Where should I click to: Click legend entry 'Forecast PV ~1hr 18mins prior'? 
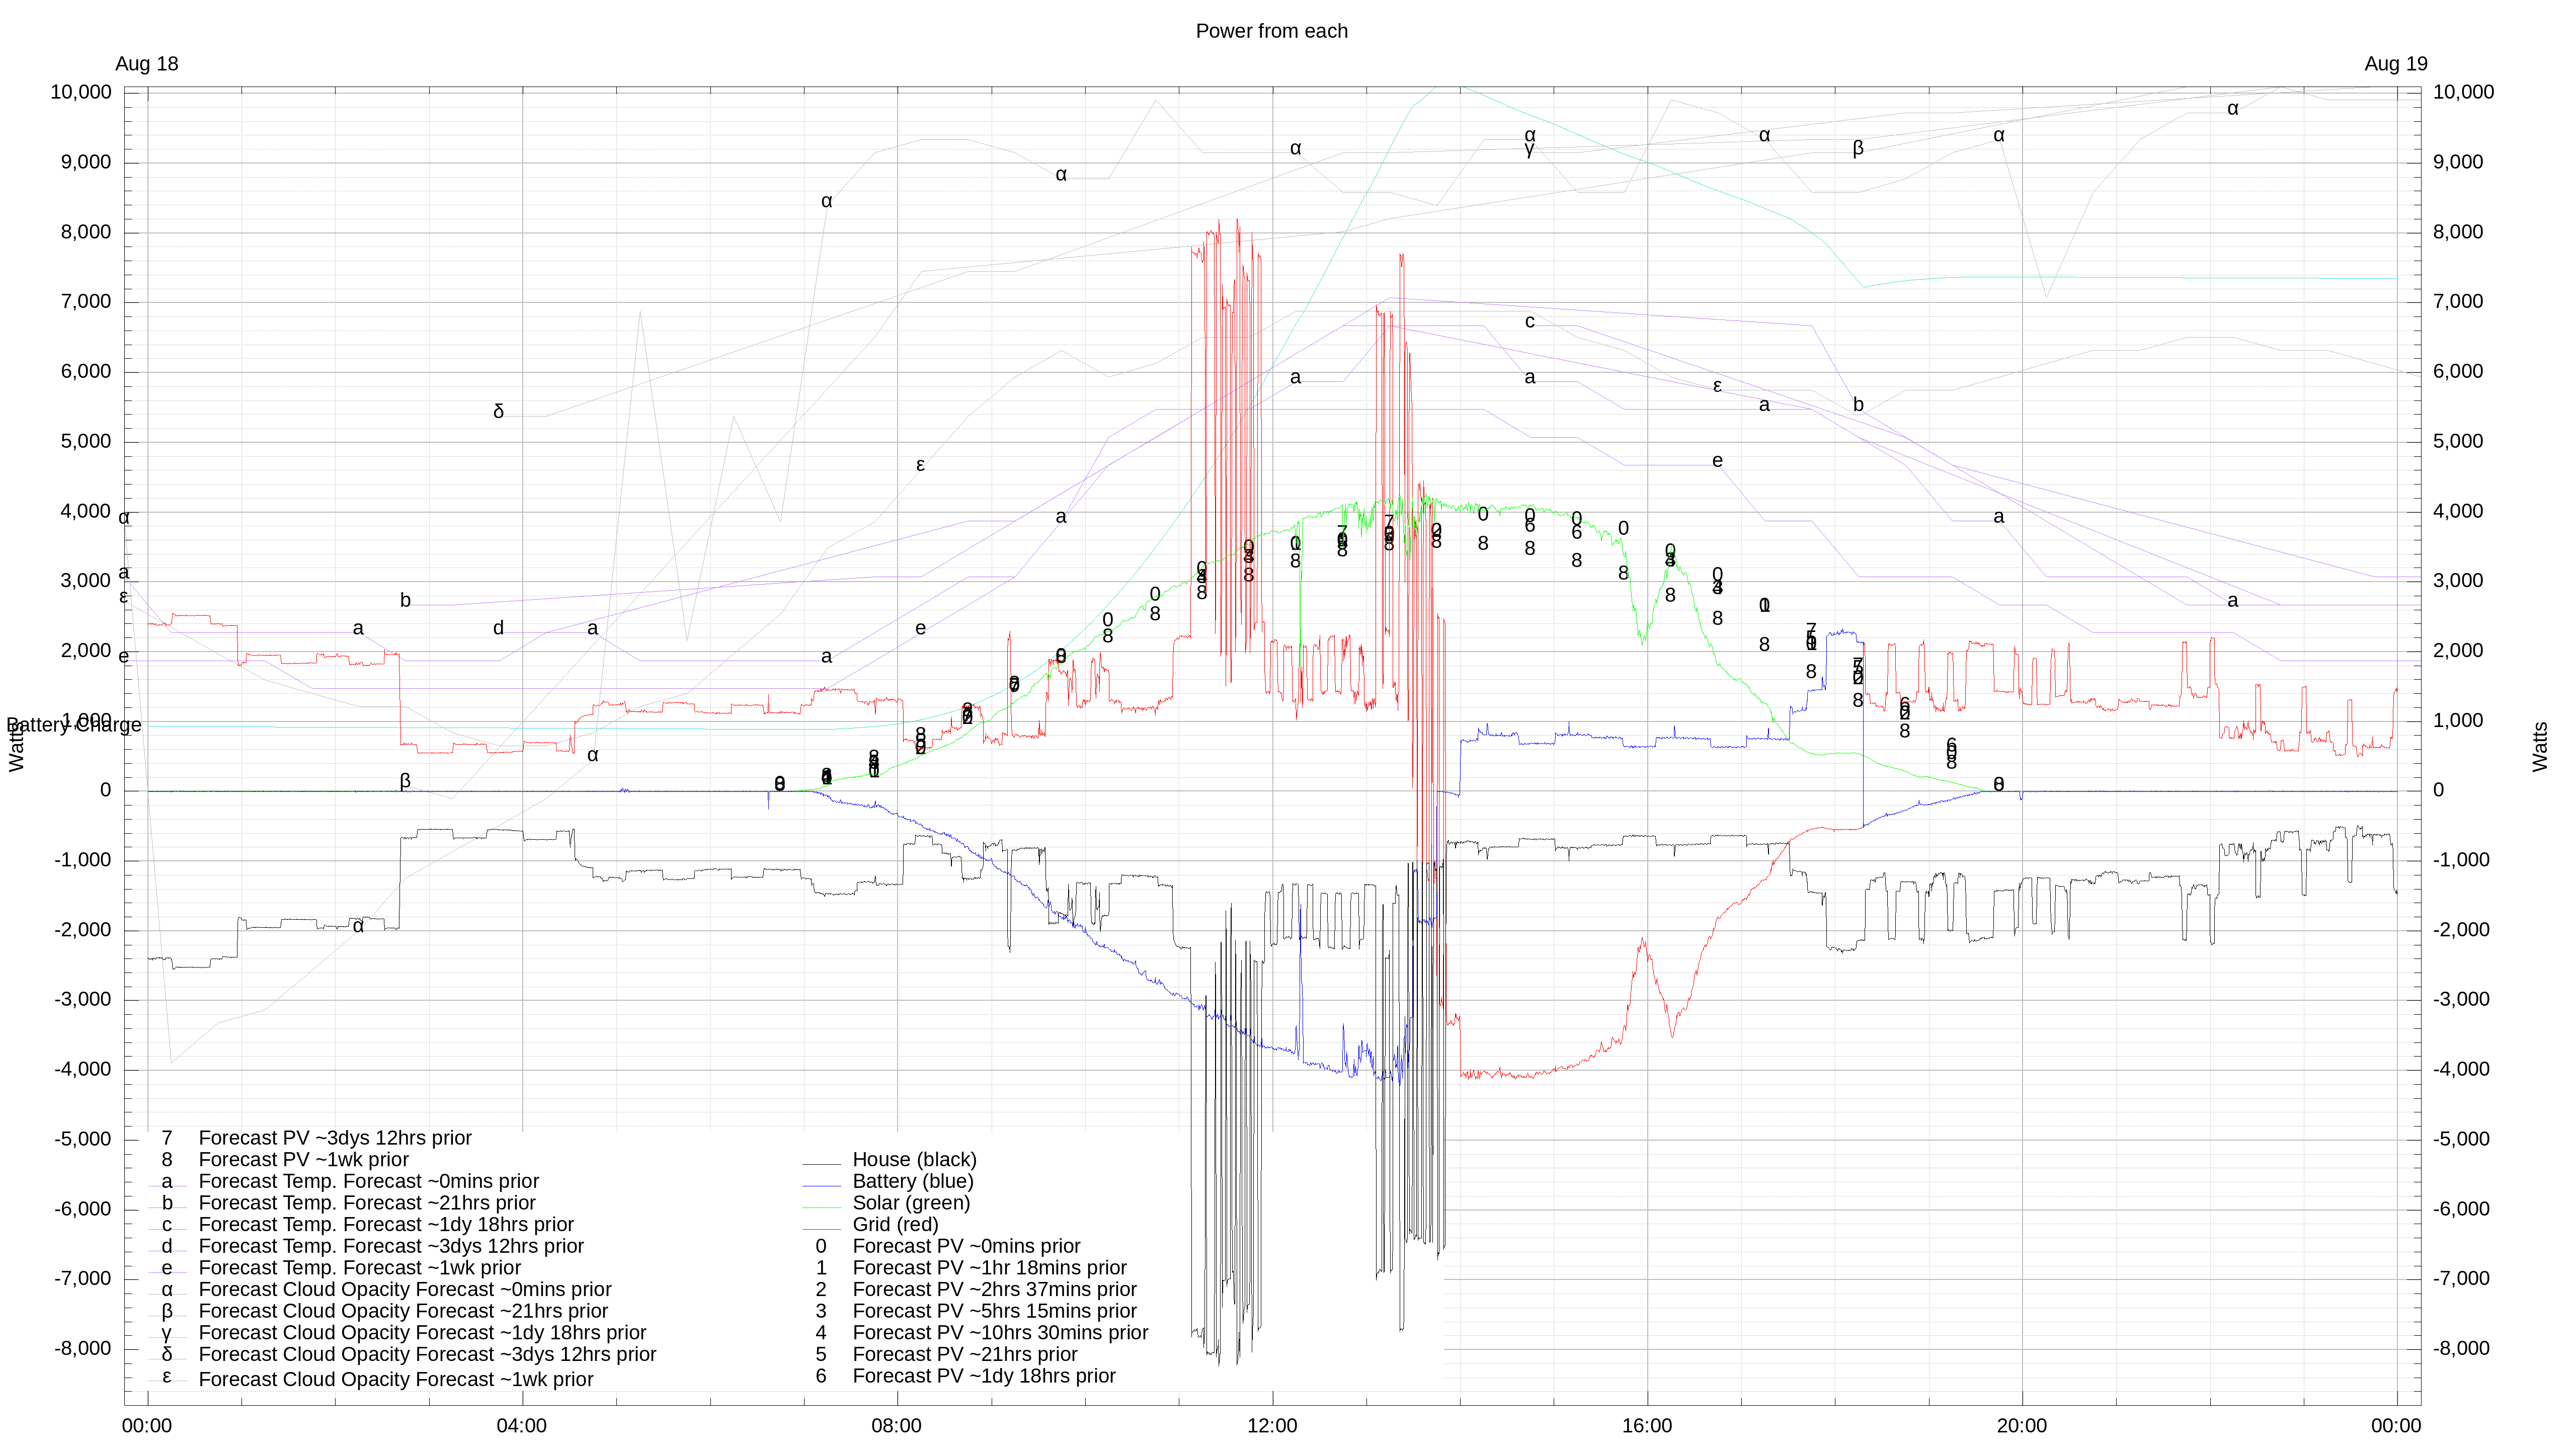989,1268
